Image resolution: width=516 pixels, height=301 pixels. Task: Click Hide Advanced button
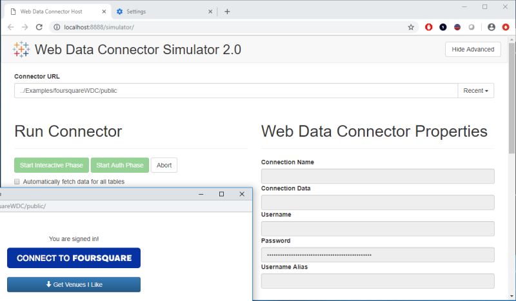point(473,50)
